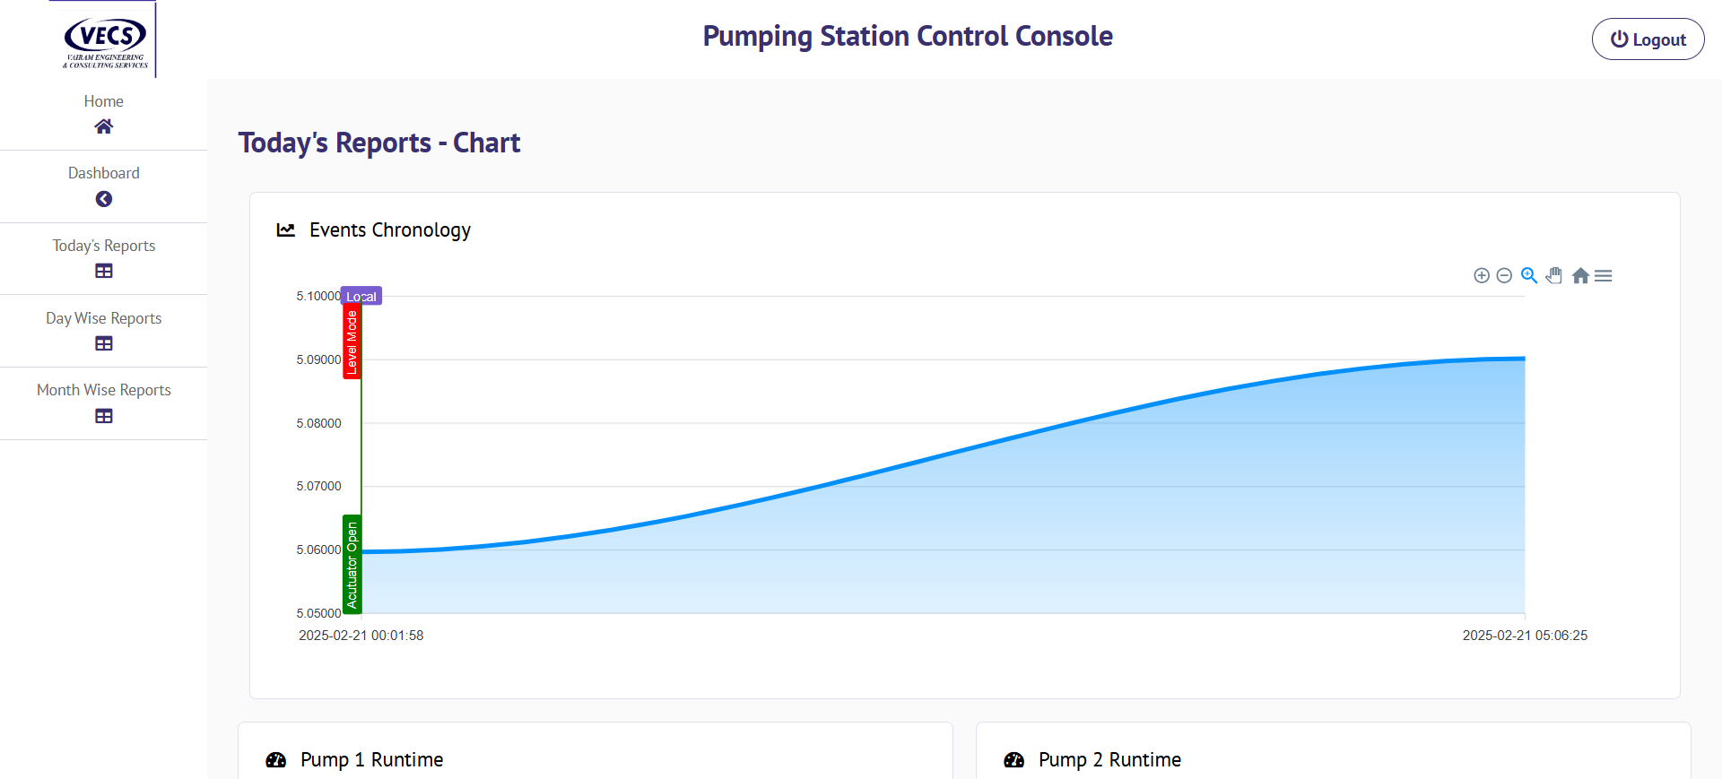Click the Dashboard back-arrow icon

pos(104,199)
